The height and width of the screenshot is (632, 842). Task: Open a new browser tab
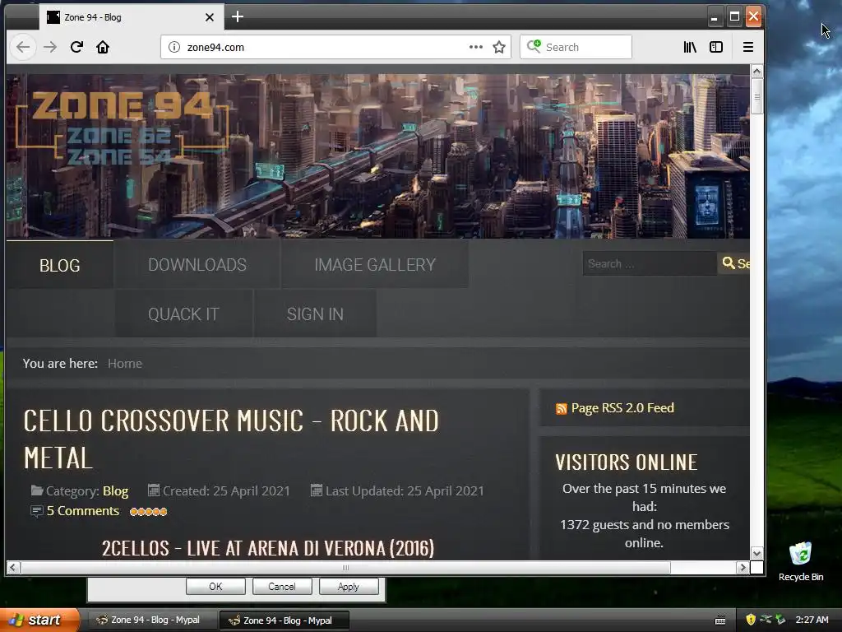238,17
